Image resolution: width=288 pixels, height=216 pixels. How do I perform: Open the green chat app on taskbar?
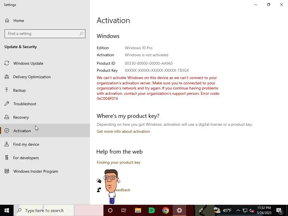[x=152, y=210]
